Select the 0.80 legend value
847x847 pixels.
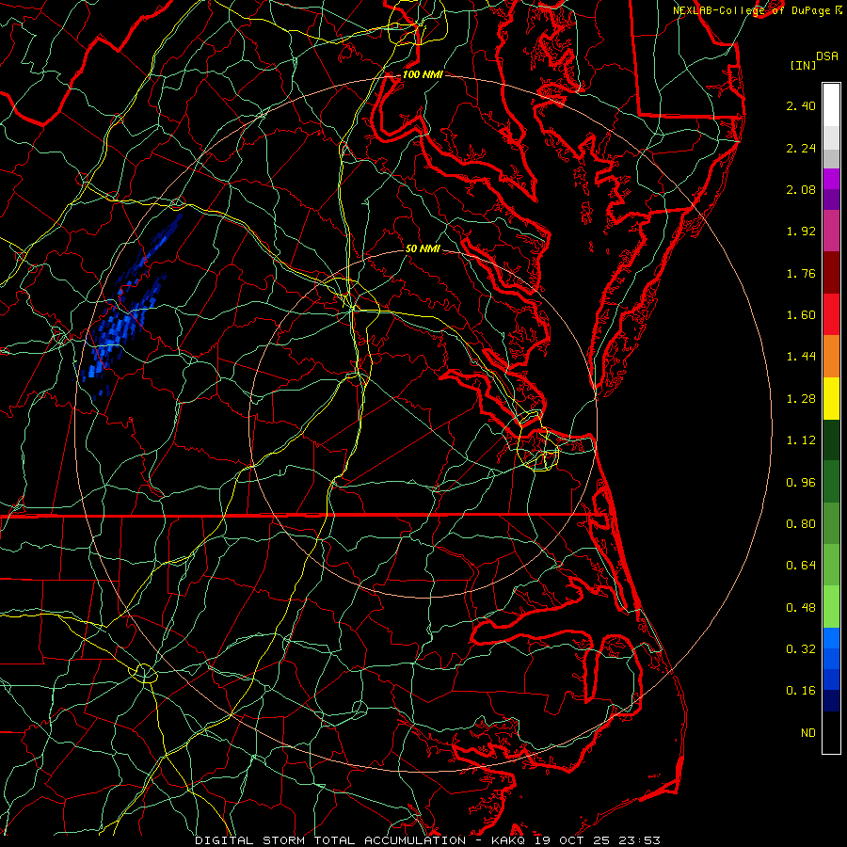click(x=801, y=524)
